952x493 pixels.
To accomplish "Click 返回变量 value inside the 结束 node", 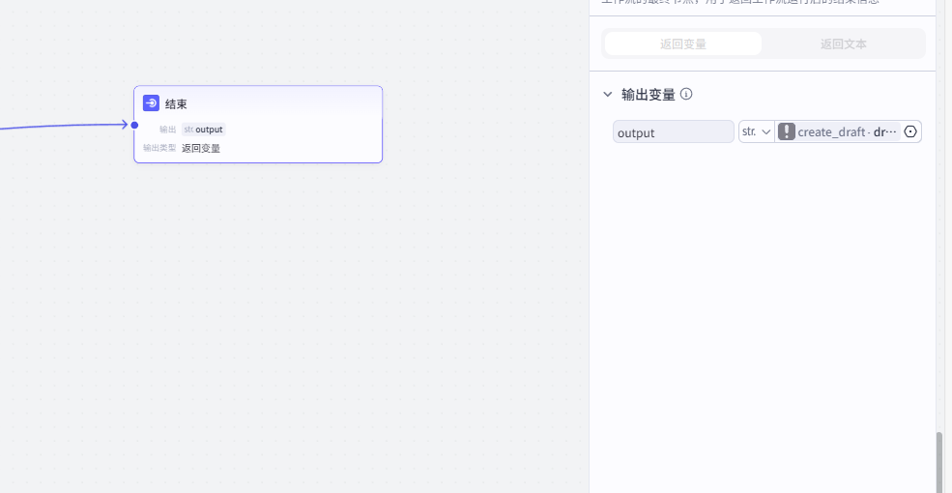I will point(201,148).
